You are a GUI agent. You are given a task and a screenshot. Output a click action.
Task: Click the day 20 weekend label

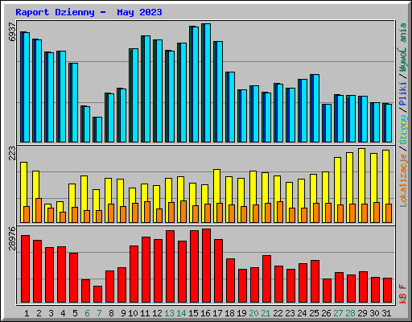253,313
